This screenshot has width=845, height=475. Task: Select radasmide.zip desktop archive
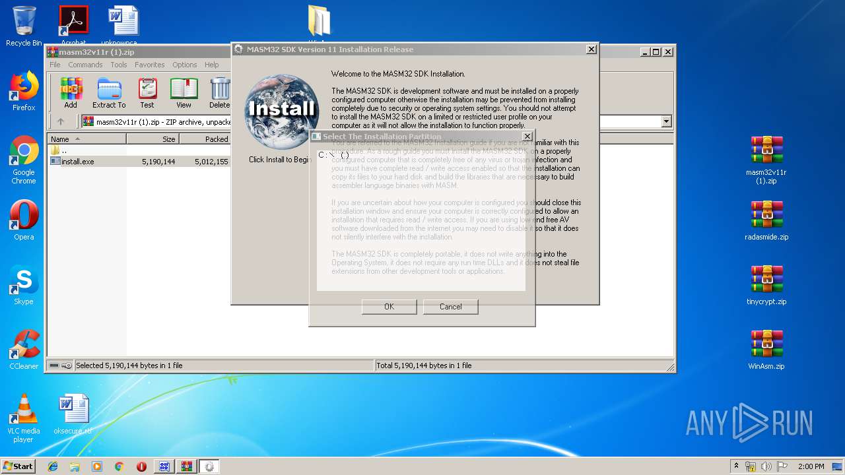coord(766,220)
